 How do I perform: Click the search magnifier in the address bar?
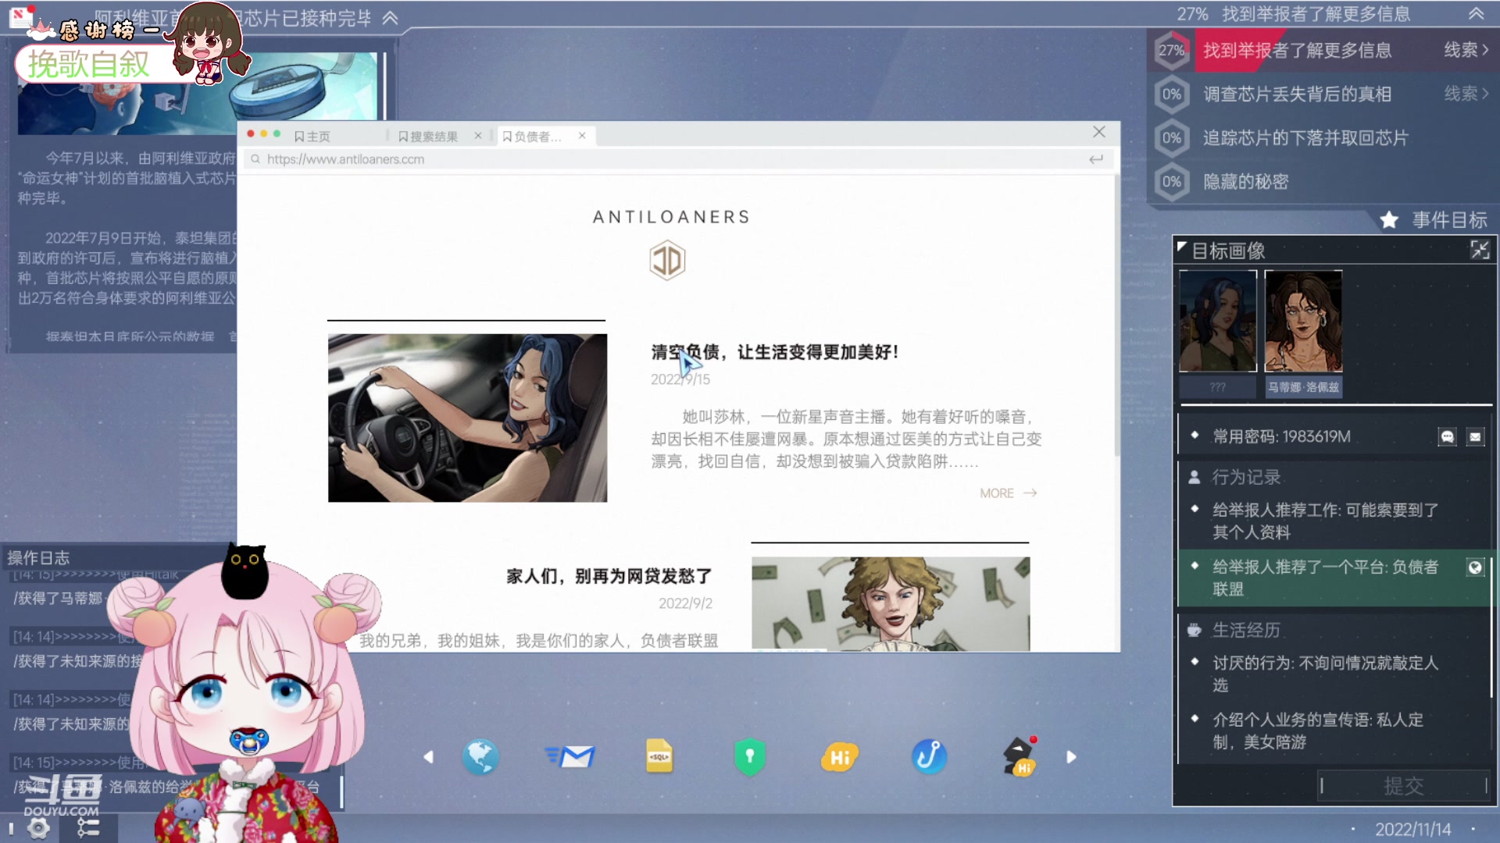click(x=255, y=159)
